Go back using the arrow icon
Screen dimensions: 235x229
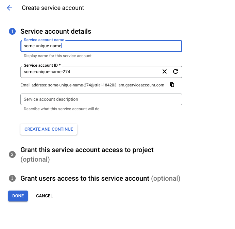coord(10,8)
